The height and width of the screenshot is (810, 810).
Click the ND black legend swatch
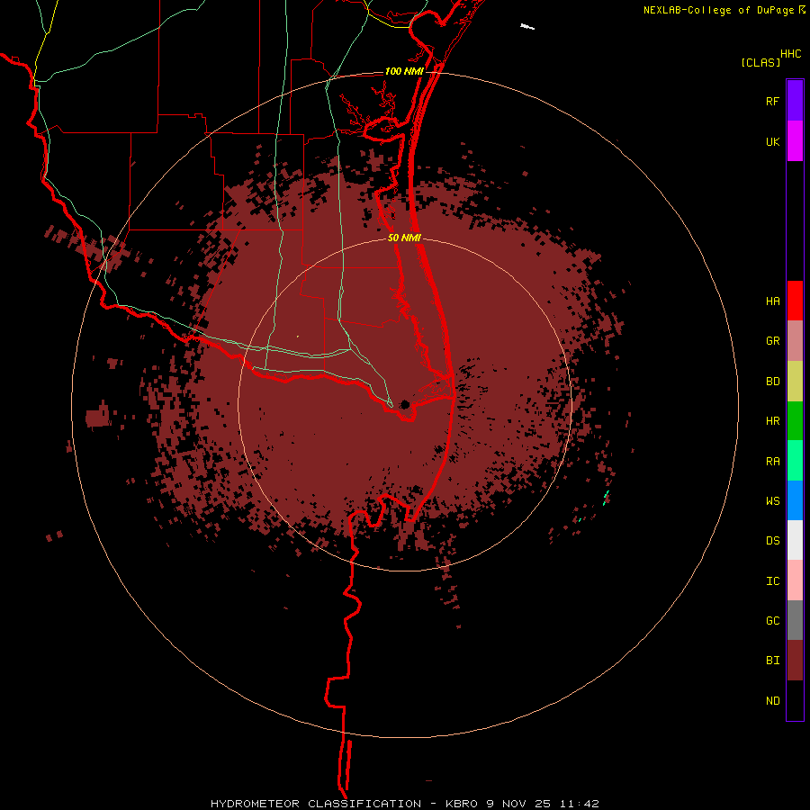pyautogui.click(x=795, y=700)
